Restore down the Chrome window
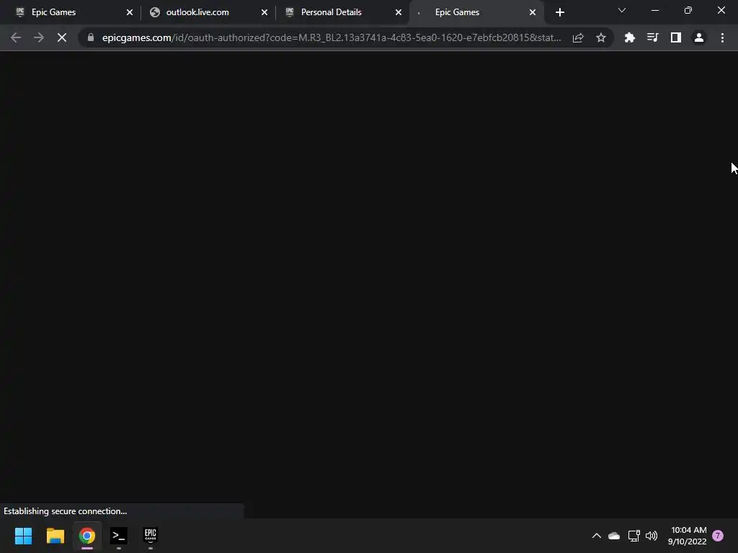Viewport: 738px width, 553px height. (688, 10)
